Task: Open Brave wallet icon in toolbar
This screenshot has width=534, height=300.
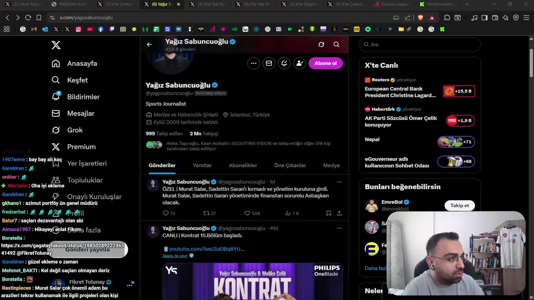Action: (x=495, y=17)
